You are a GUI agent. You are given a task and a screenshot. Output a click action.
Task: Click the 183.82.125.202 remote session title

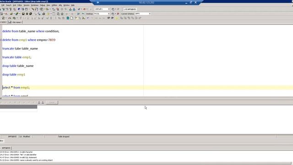(146, 2)
